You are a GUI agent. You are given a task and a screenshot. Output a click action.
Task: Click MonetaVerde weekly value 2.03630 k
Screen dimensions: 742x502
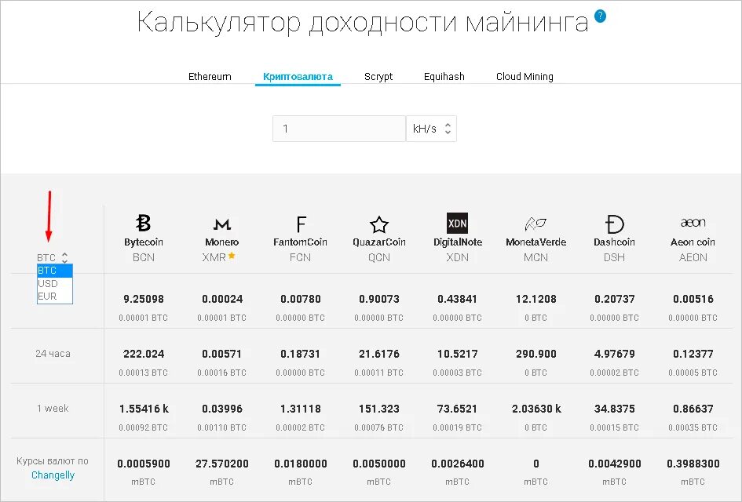click(536, 409)
